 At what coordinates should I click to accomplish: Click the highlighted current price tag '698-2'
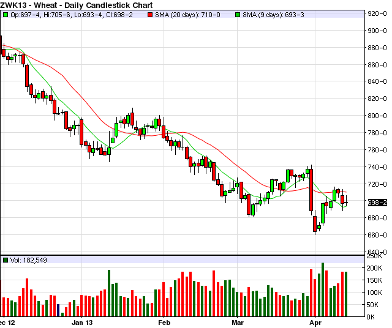pyautogui.click(x=377, y=203)
